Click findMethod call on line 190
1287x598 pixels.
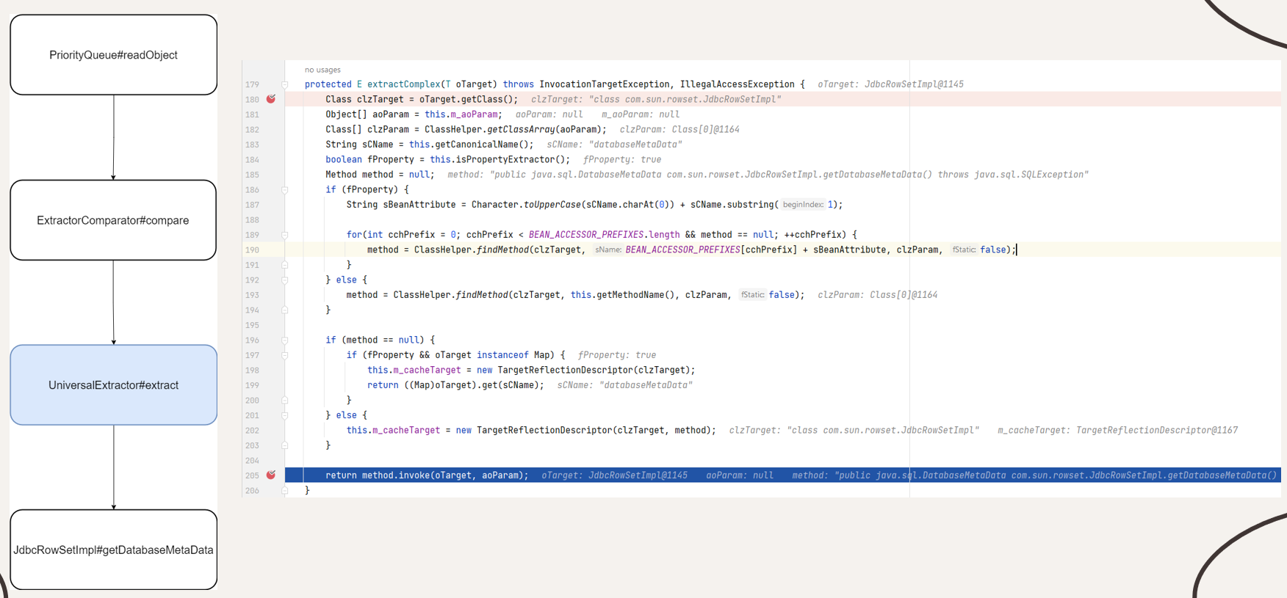[502, 250]
